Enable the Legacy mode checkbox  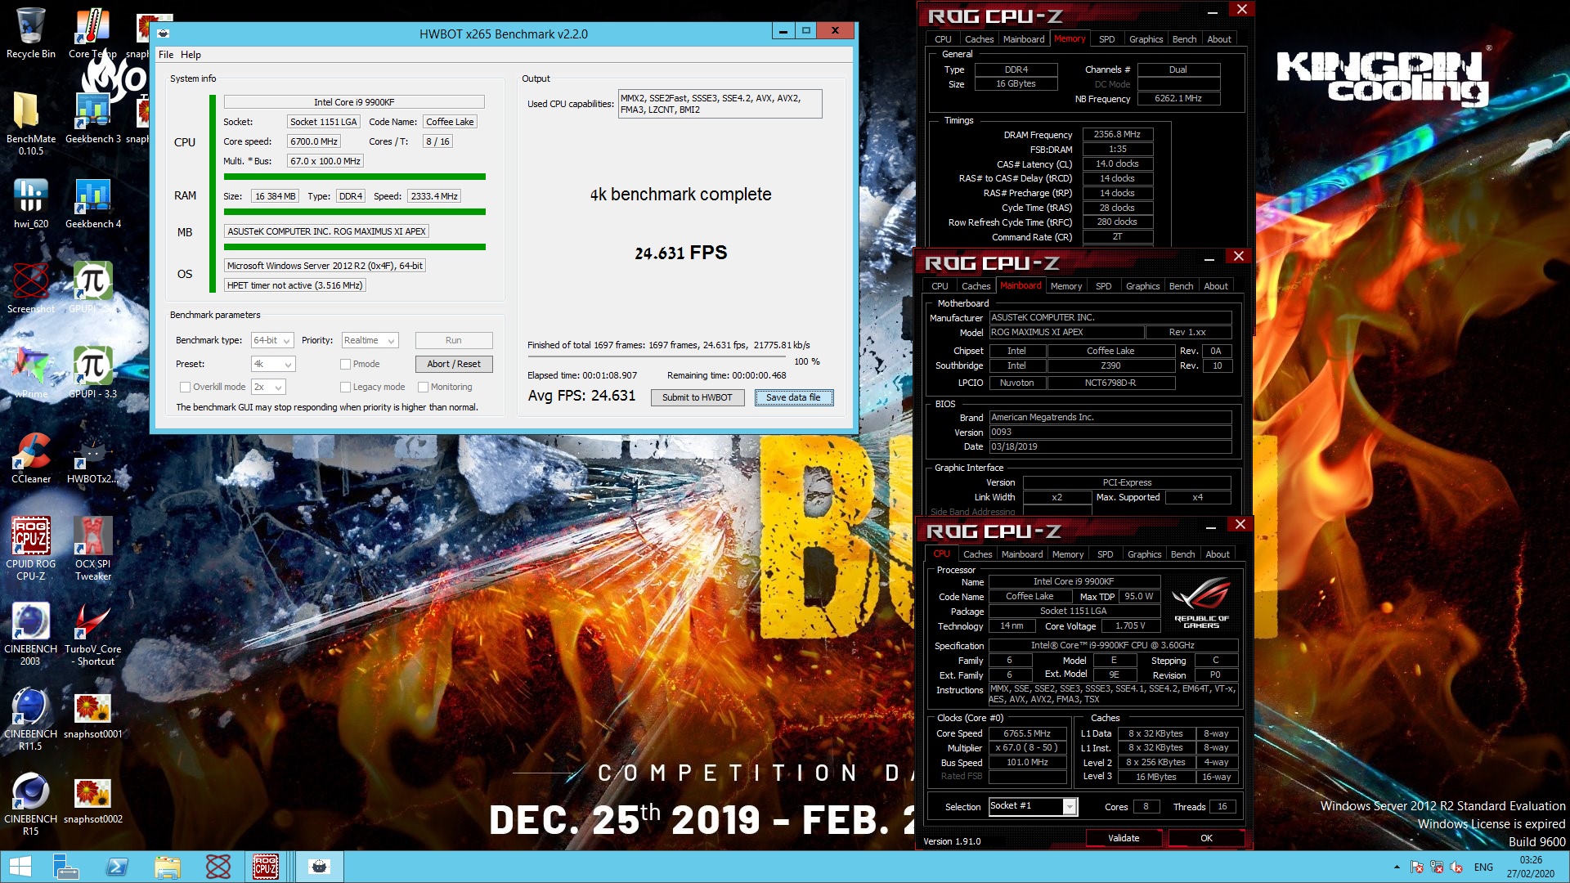[x=346, y=387]
